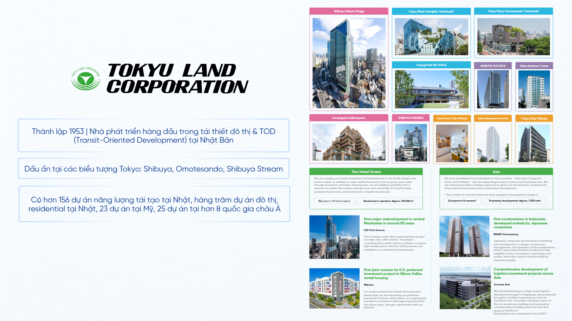Select the "32 projects in 9 urban regions" box
The height and width of the screenshot is (321, 572).
point(334,201)
